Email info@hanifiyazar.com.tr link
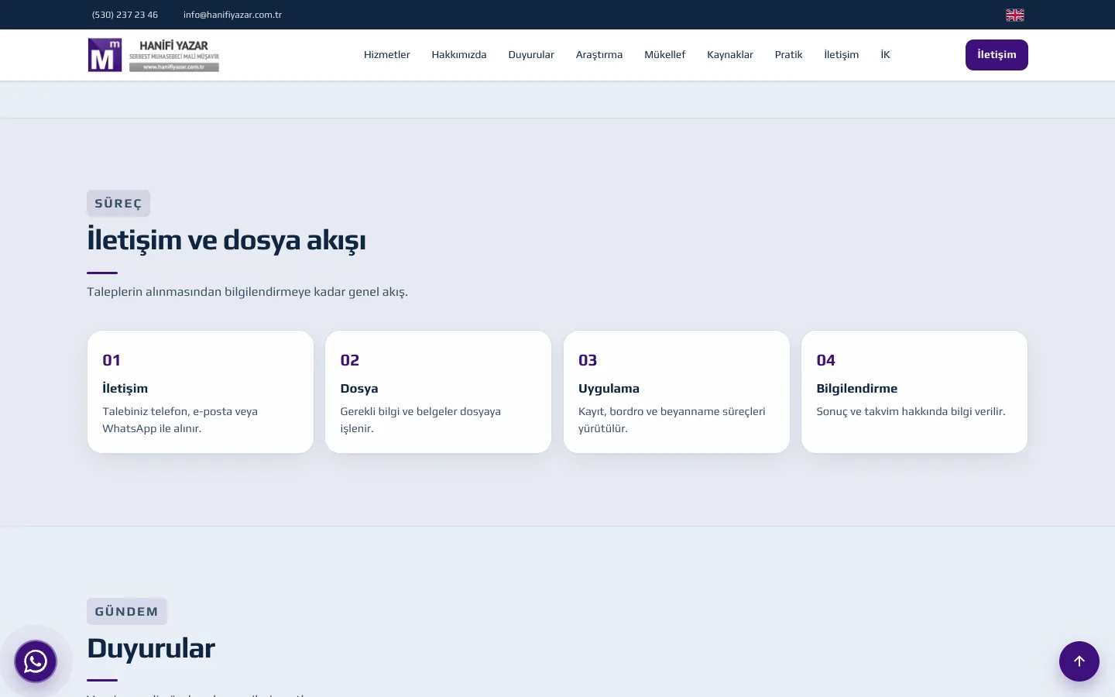Viewport: 1115px width, 697px height. coord(232,15)
